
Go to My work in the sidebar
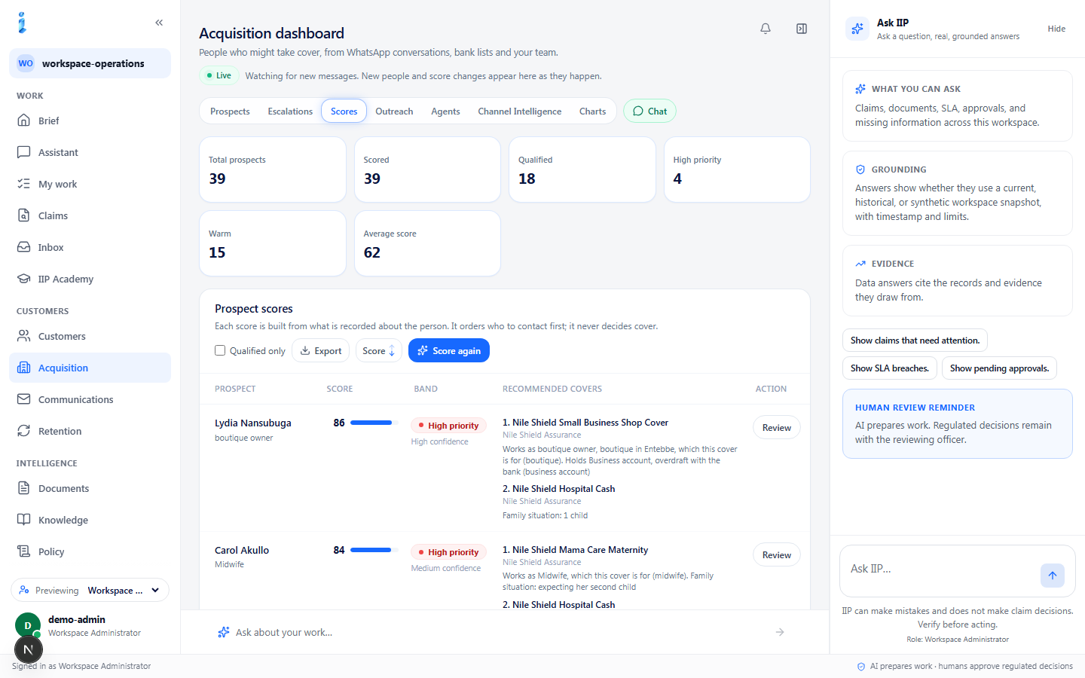pyautogui.click(x=90, y=184)
